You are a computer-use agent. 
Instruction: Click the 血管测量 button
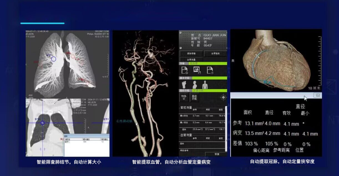(x=191, y=60)
